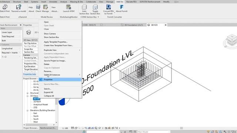Image resolution: width=237 pixels, height=133 pixels.
Task: Expand the COINS Section Box panel arrow
Action: [x=98, y=17]
